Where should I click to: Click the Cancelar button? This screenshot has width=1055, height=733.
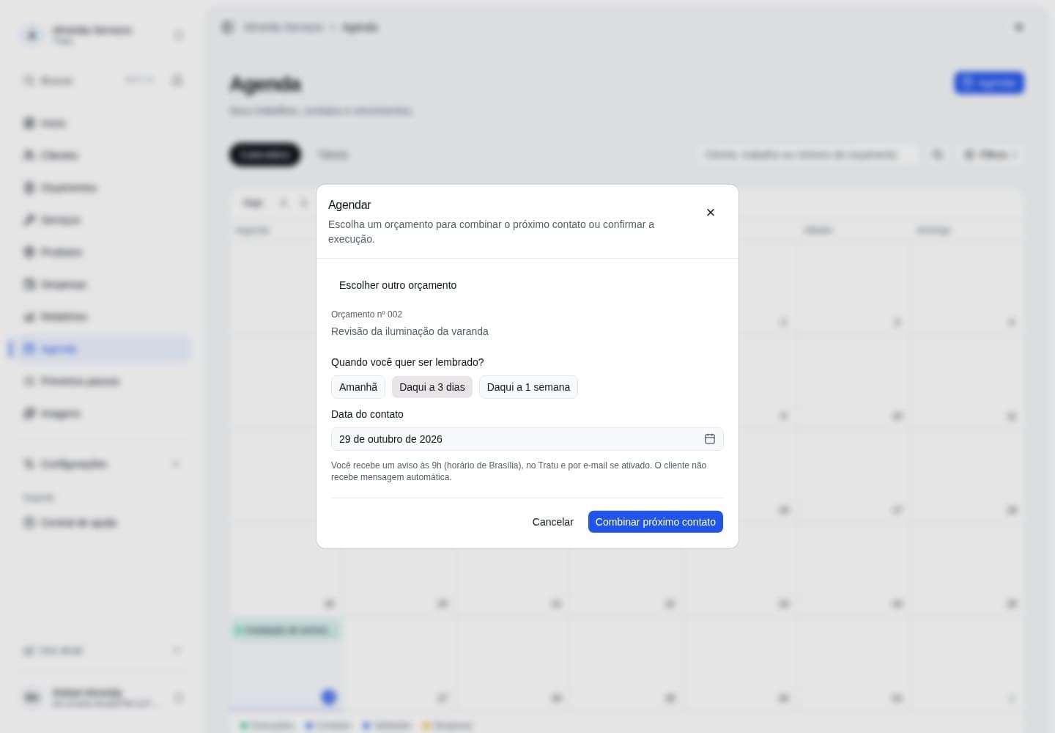(552, 522)
